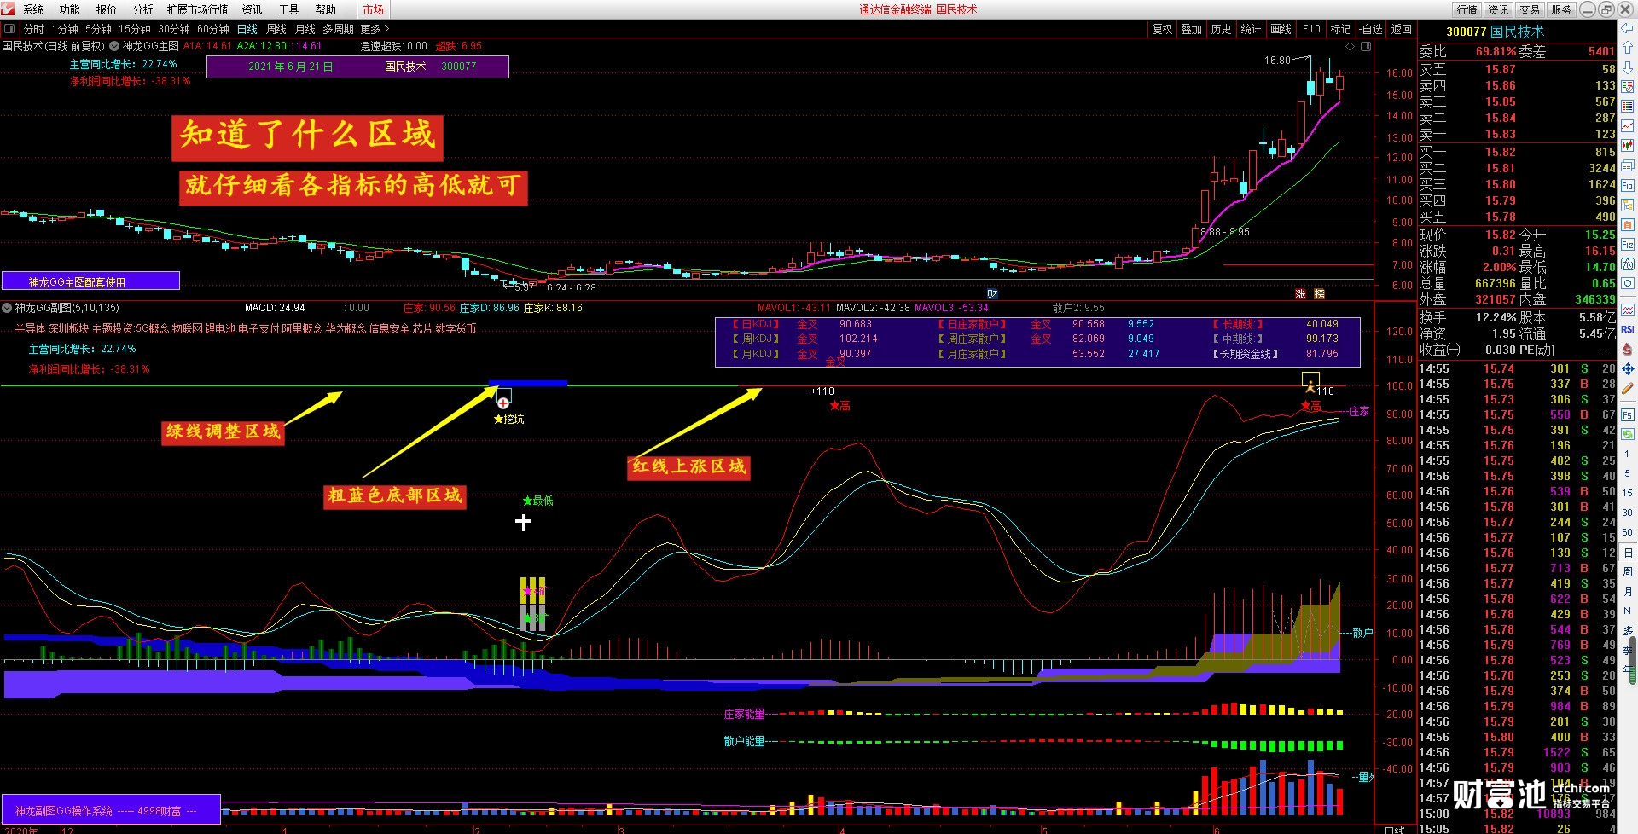Click the 服务 service button

pos(1561,9)
